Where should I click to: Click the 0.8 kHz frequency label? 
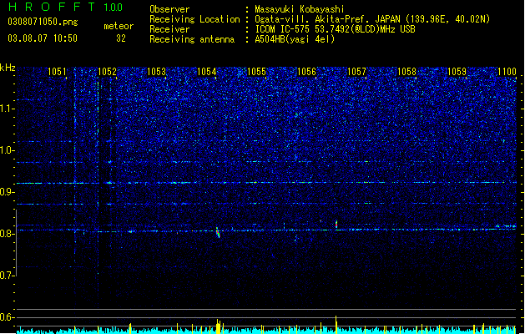coord(7,234)
